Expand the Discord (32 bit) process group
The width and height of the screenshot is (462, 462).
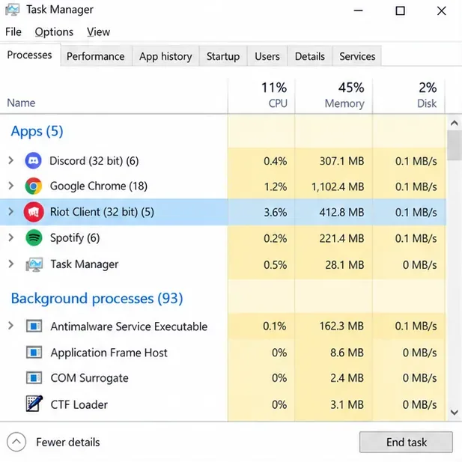11,160
